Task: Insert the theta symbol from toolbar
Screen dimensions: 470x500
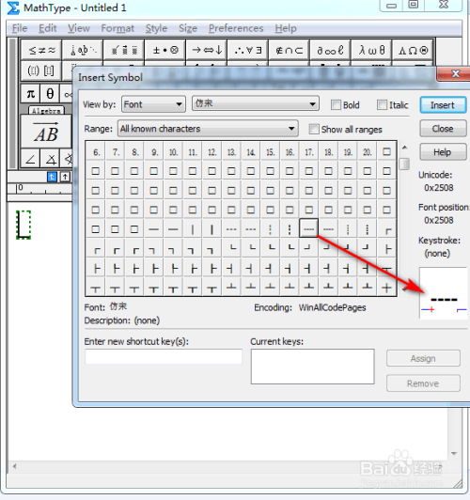Action: 50,93
